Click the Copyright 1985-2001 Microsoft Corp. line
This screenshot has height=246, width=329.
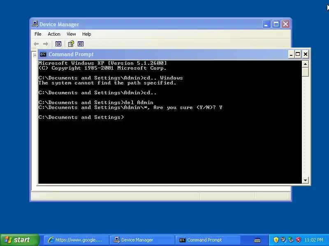pos(102,68)
